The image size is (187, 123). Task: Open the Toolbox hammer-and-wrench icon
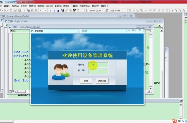click(x=78, y=11)
